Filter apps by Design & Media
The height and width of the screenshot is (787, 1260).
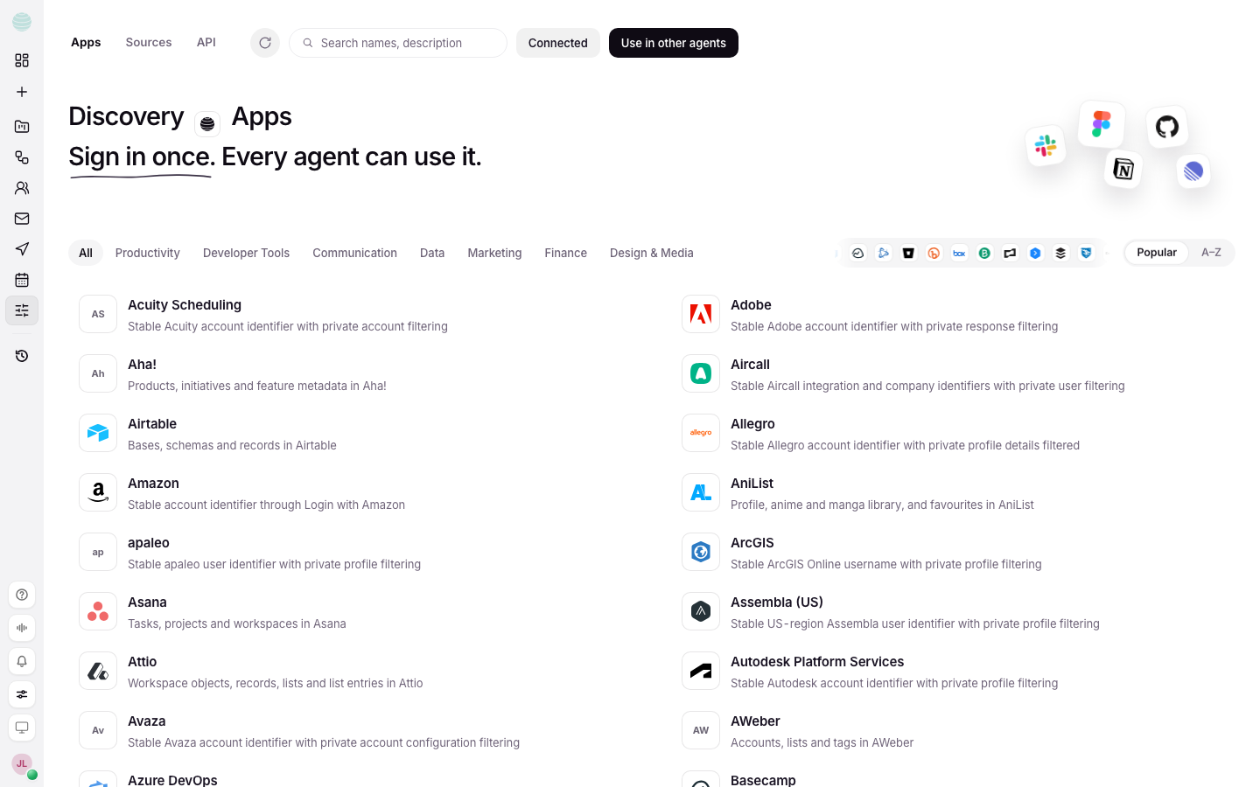(x=652, y=253)
